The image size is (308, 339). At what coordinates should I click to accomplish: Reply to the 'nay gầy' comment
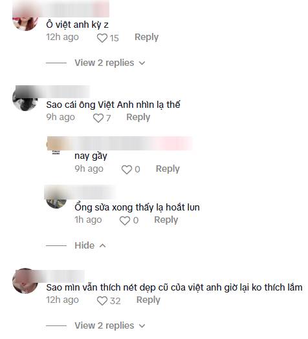click(168, 169)
